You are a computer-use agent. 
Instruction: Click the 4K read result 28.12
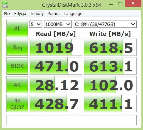pos(56,85)
